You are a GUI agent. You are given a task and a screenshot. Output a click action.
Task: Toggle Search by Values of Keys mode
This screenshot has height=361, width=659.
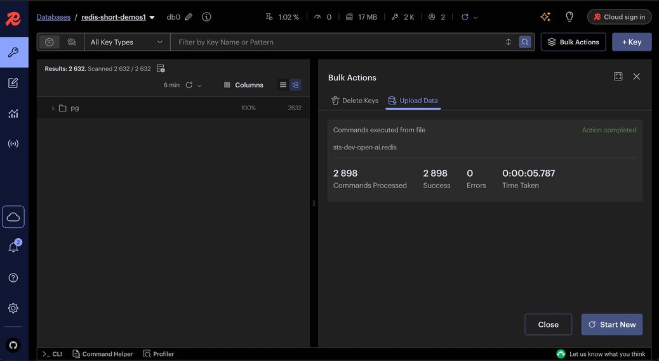pyautogui.click(x=72, y=42)
